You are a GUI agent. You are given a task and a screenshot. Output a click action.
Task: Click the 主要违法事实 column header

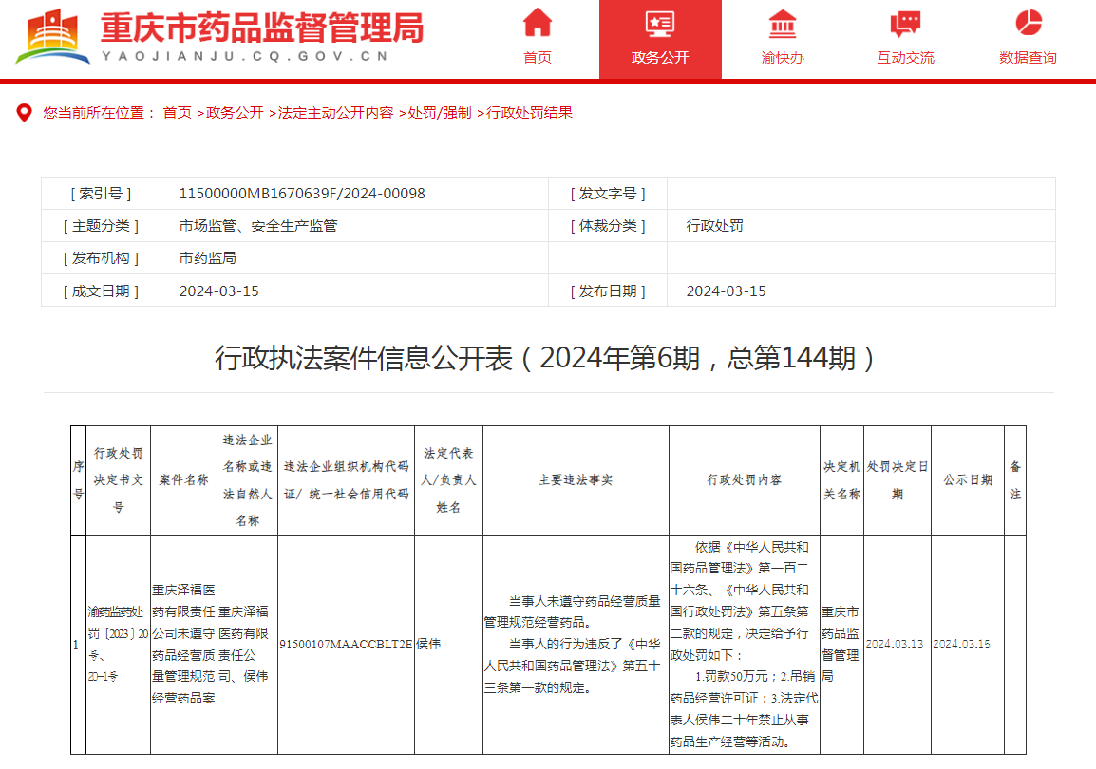576,479
